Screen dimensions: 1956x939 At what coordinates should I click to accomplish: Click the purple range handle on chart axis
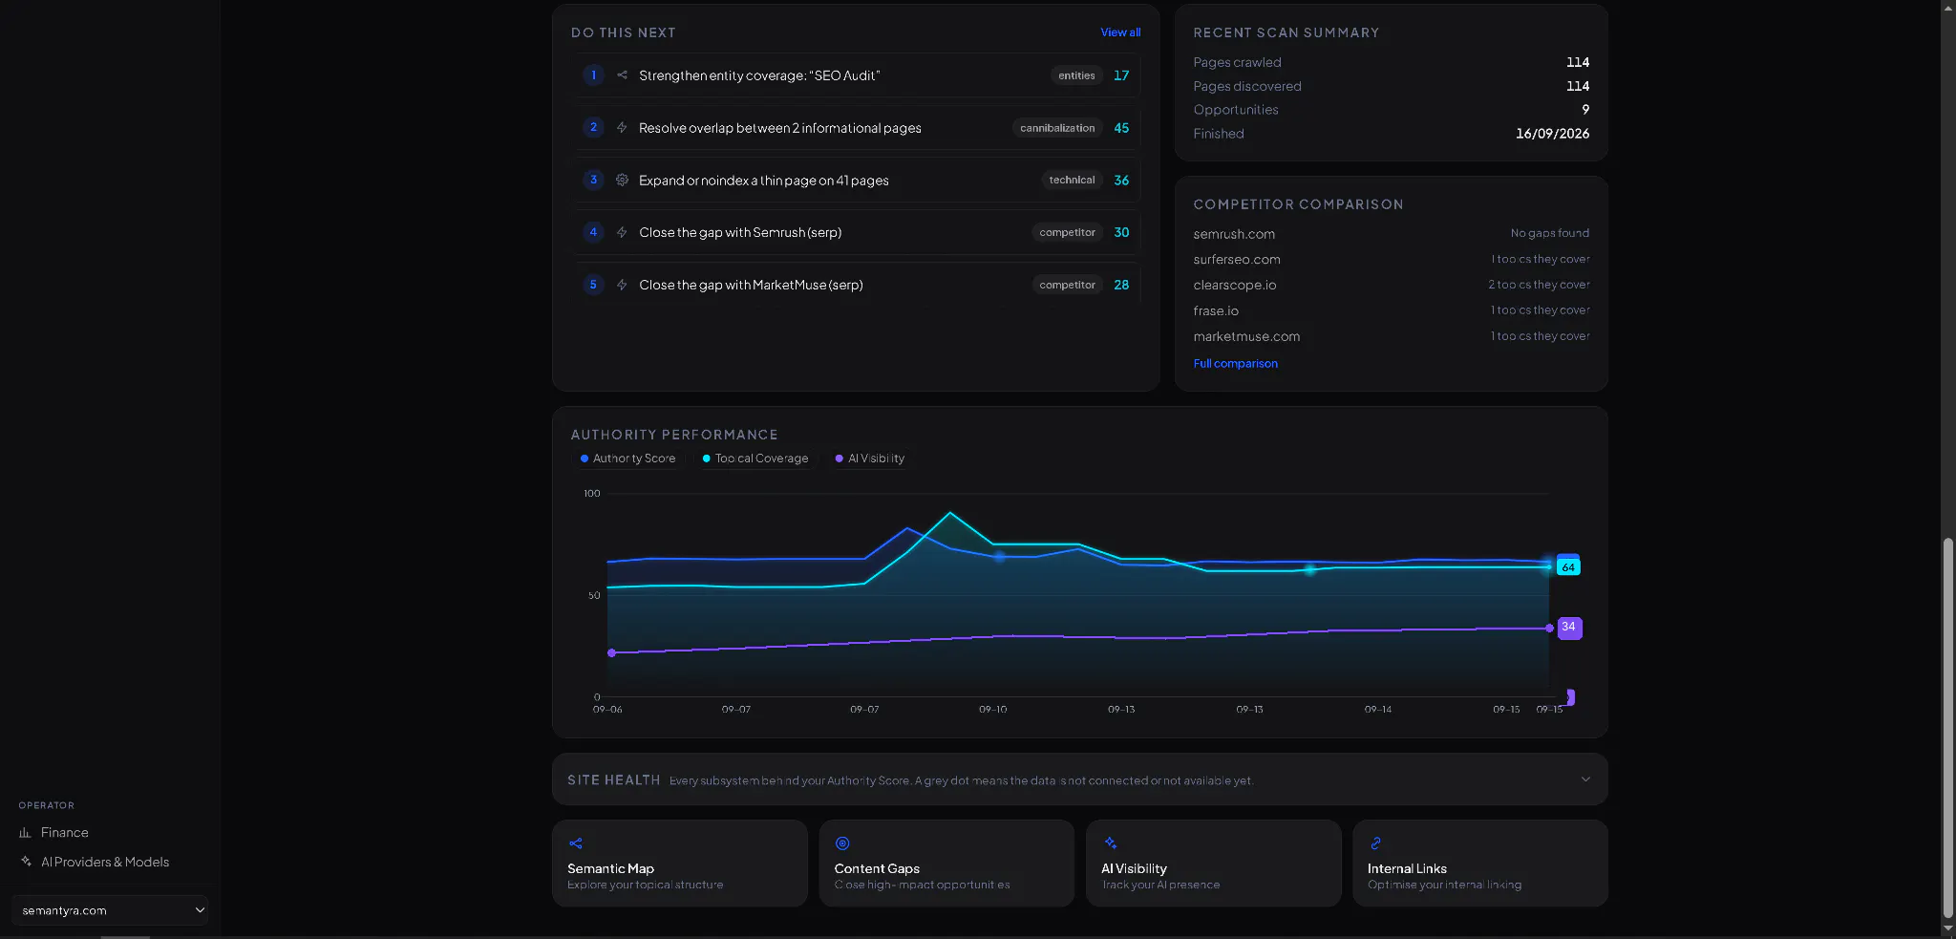pyautogui.click(x=1570, y=697)
